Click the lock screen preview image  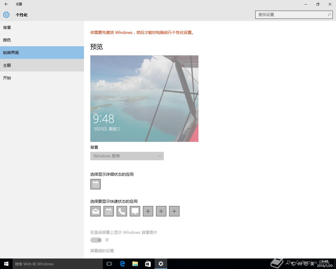click(144, 99)
